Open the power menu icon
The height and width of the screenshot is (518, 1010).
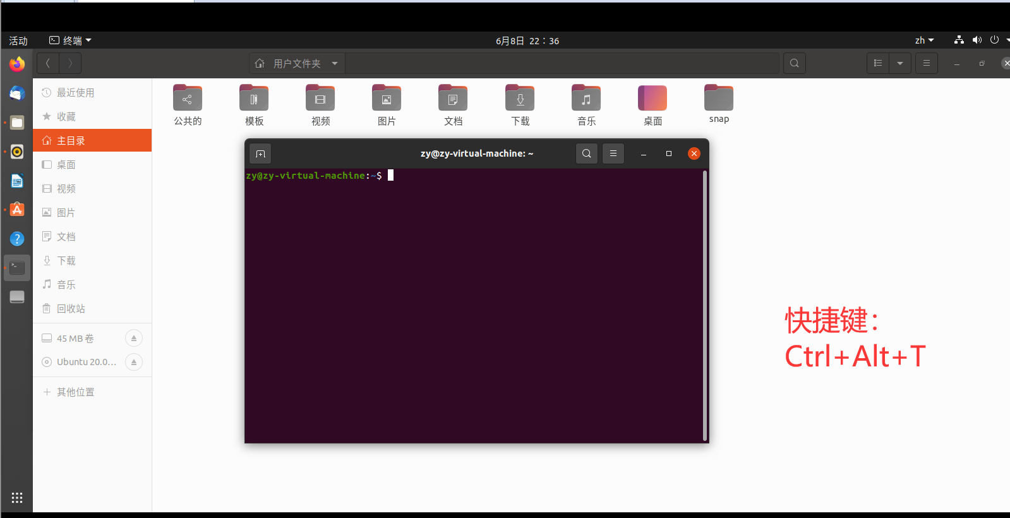click(994, 40)
